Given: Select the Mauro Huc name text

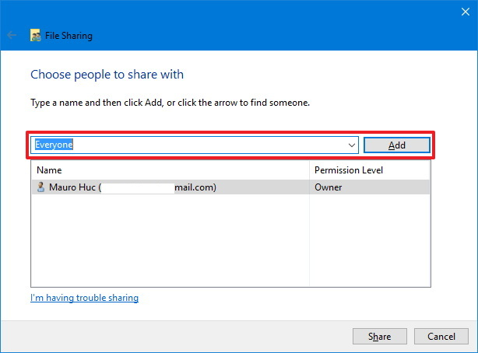Looking at the screenshot, I should [72, 187].
